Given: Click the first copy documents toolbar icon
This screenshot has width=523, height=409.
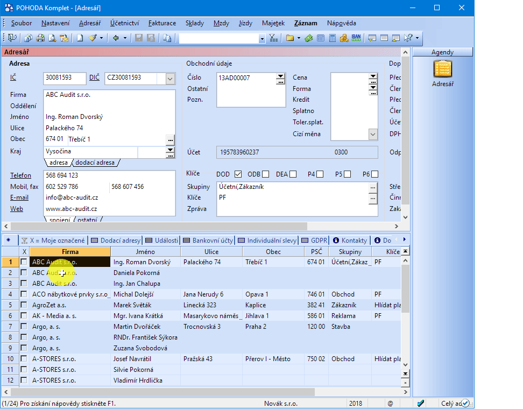Looking at the screenshot, I should [x=29, y=38].
